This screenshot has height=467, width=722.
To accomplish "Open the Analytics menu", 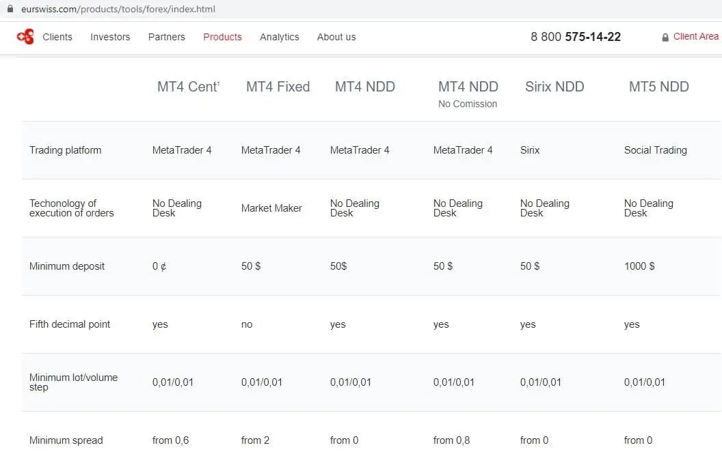I will click(x=279, y=37).
